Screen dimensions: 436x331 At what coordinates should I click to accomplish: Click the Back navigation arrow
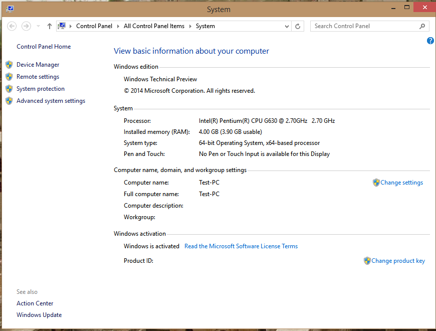click(12, 26)
